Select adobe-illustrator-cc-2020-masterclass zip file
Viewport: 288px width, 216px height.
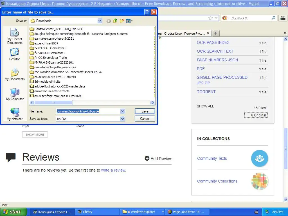coord(57,86)
